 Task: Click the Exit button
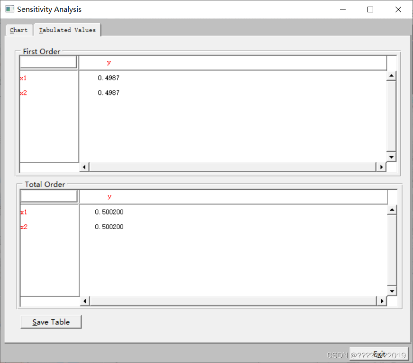coord(379,354)
